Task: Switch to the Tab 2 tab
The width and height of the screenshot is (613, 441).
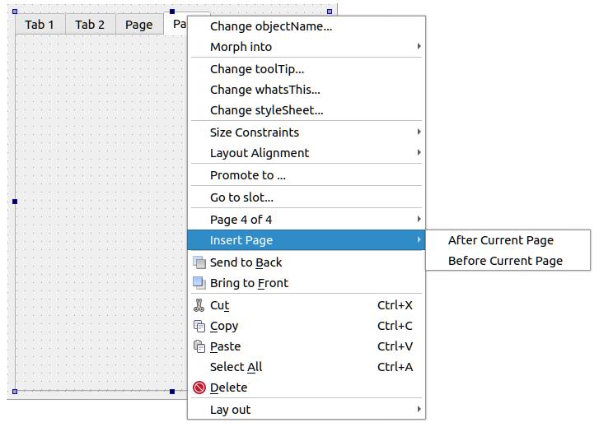Action: click(90, 25)
